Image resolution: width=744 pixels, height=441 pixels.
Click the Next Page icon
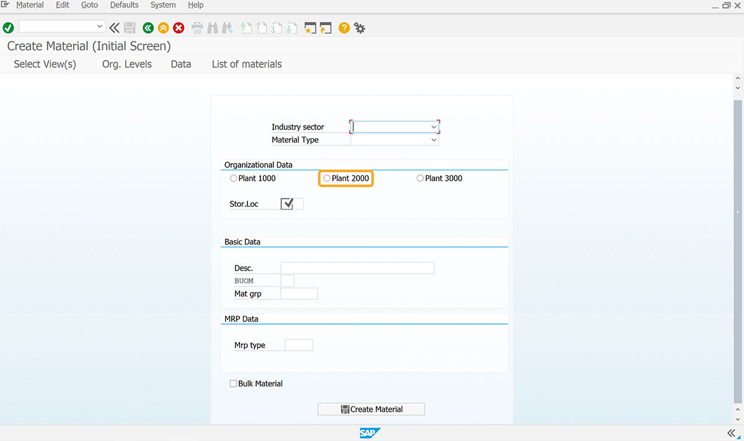pyautogui.click(x=277, y=28)
